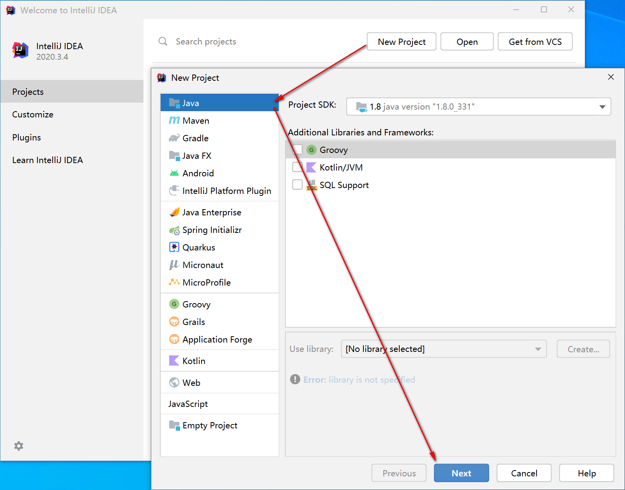625x490 pixels.
Task: Open the Projects tab in the sidebar
Action: [72, 92]
